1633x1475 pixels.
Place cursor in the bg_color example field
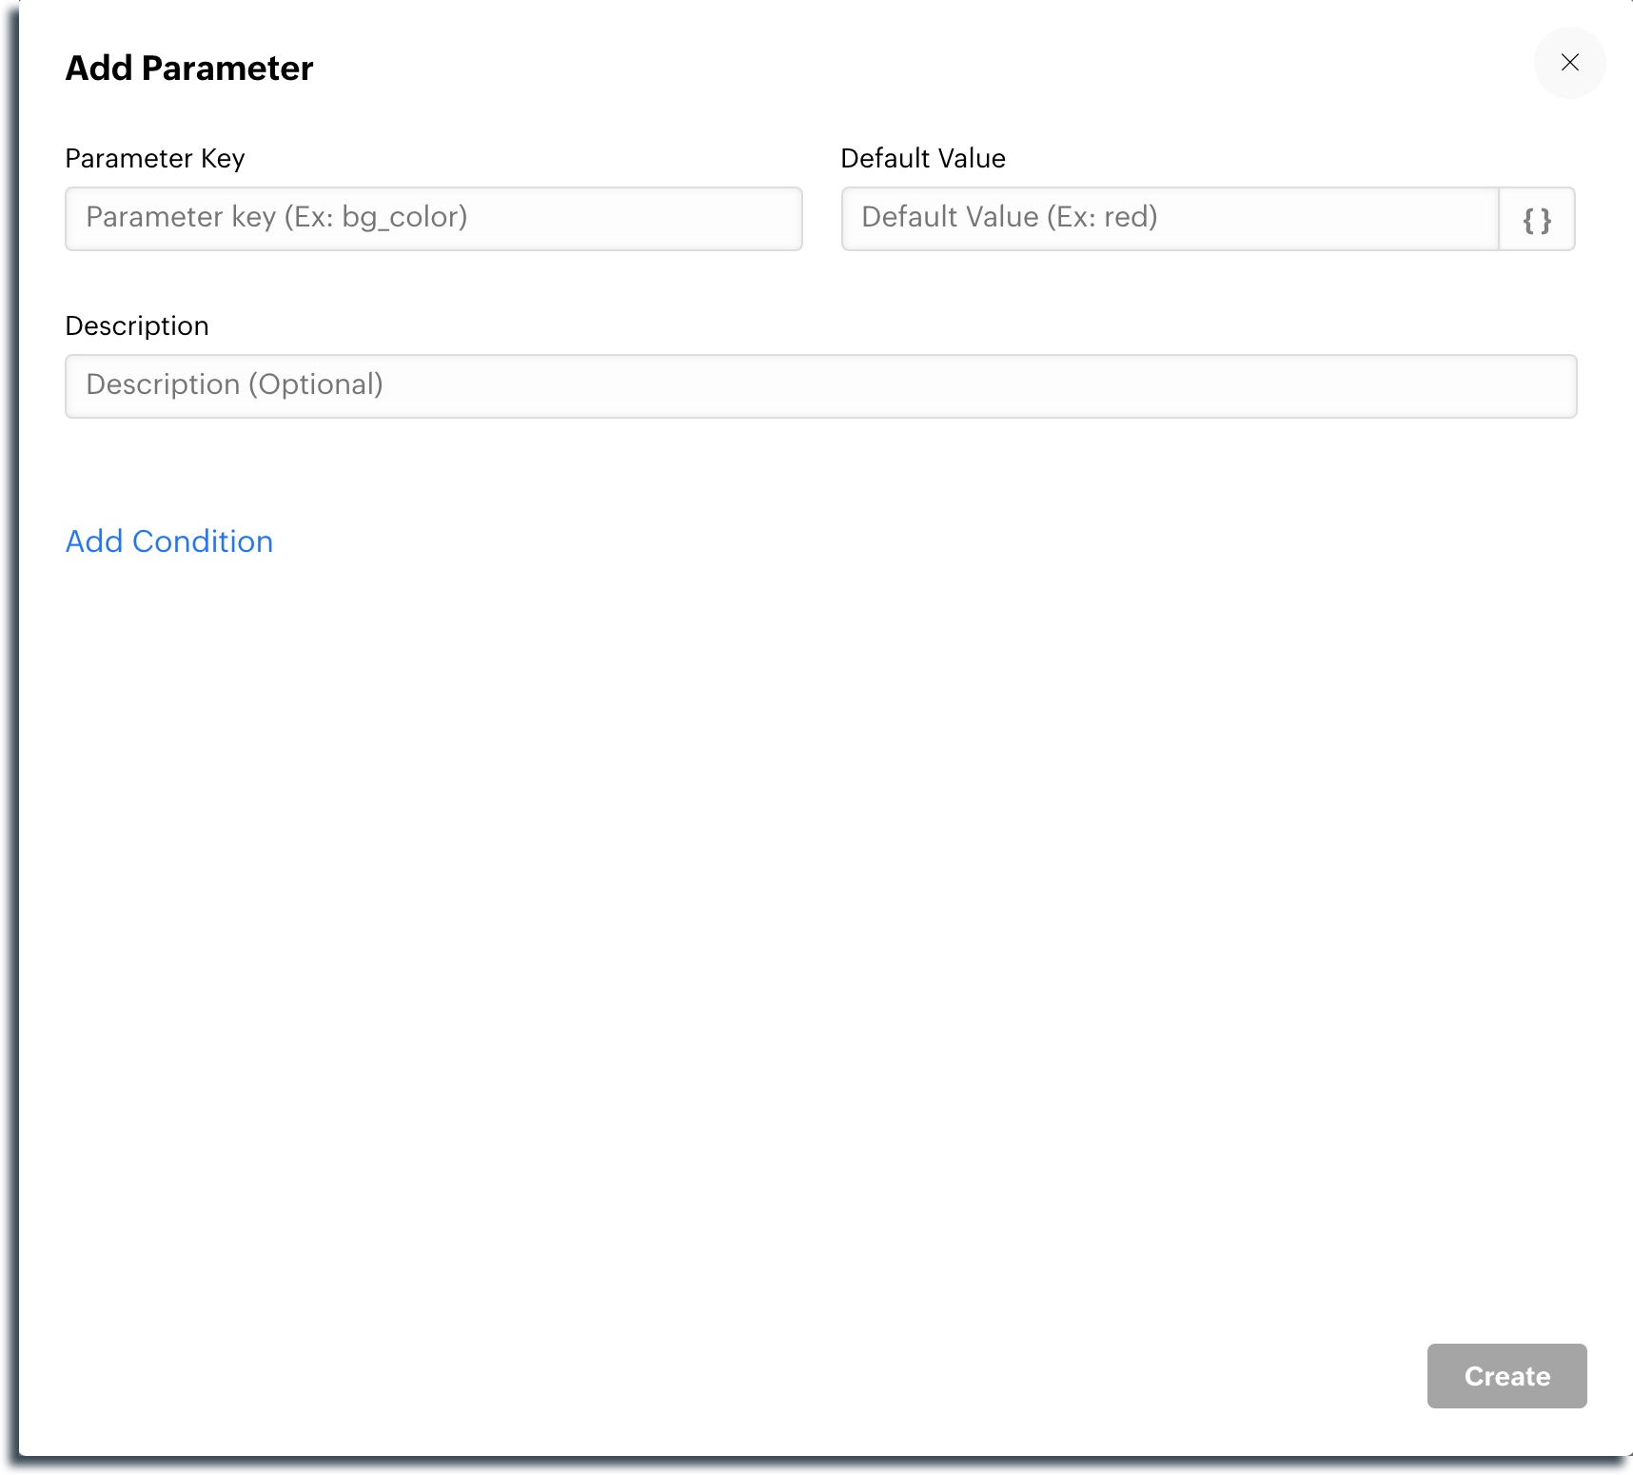(433, 219)
